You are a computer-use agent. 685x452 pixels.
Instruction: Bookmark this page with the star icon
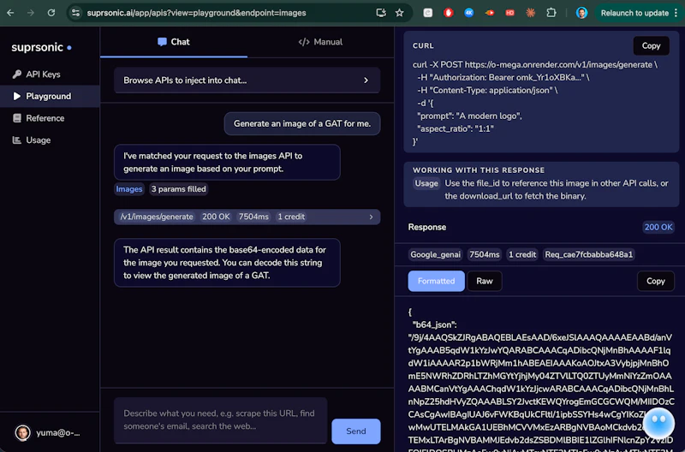pyautogui.click(x=399, y=13)
